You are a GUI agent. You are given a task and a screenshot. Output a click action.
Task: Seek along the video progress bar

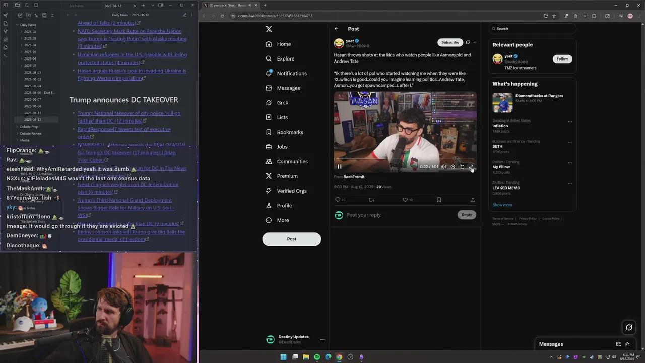405,159
